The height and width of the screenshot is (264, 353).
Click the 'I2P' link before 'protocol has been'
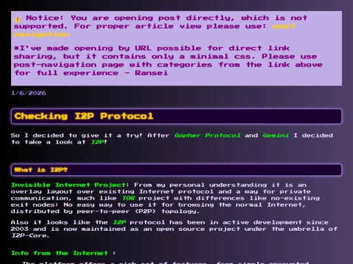(x=119, y=222)
